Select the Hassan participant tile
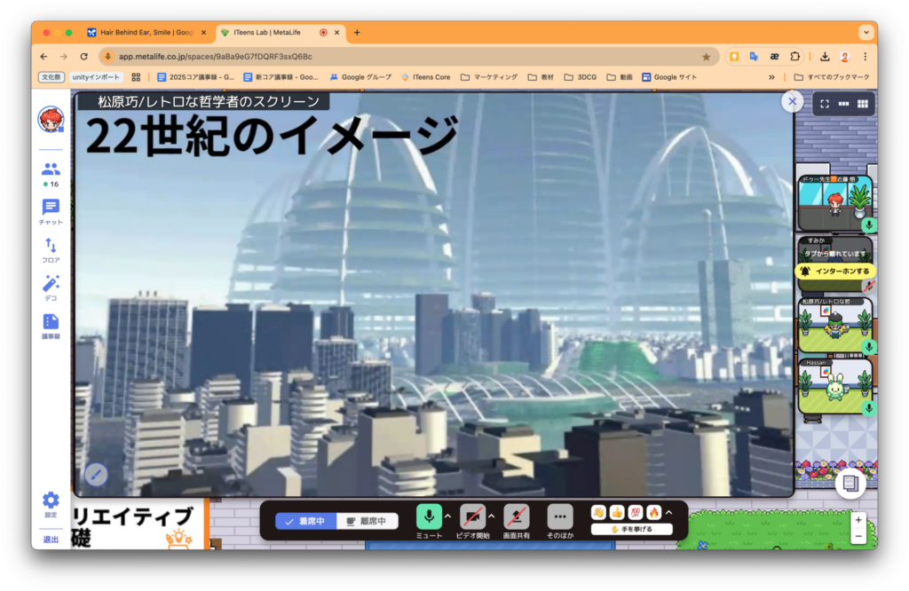Viewport: 909px width, 591px height. tap(835, 386)
